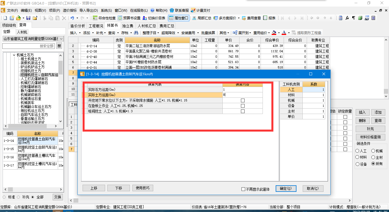Switch to the 人材机 tab in left panel
389x212 pixels.
[22, 32]
